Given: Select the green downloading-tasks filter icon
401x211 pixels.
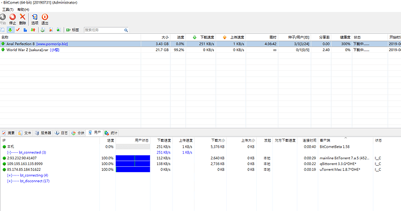Looking at the screenshot, I should [10, 30].
